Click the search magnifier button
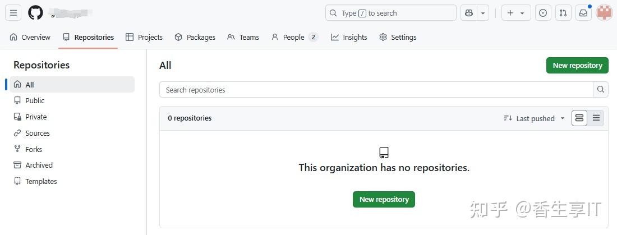Image resolution: width=617 pixels, height=235 pixels. point(601,90)
